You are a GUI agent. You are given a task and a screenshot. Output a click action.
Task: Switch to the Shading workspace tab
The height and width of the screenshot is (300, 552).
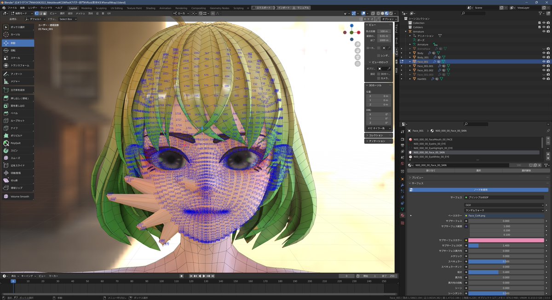tap(150, 8)
